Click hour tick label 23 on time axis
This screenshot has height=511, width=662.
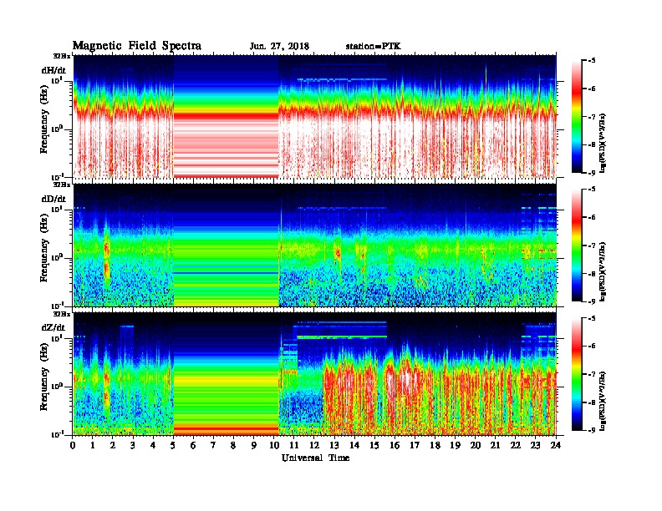click(x=536, y=445)
